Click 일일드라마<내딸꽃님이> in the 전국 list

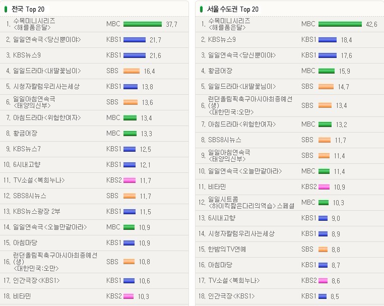coord(47,71)
